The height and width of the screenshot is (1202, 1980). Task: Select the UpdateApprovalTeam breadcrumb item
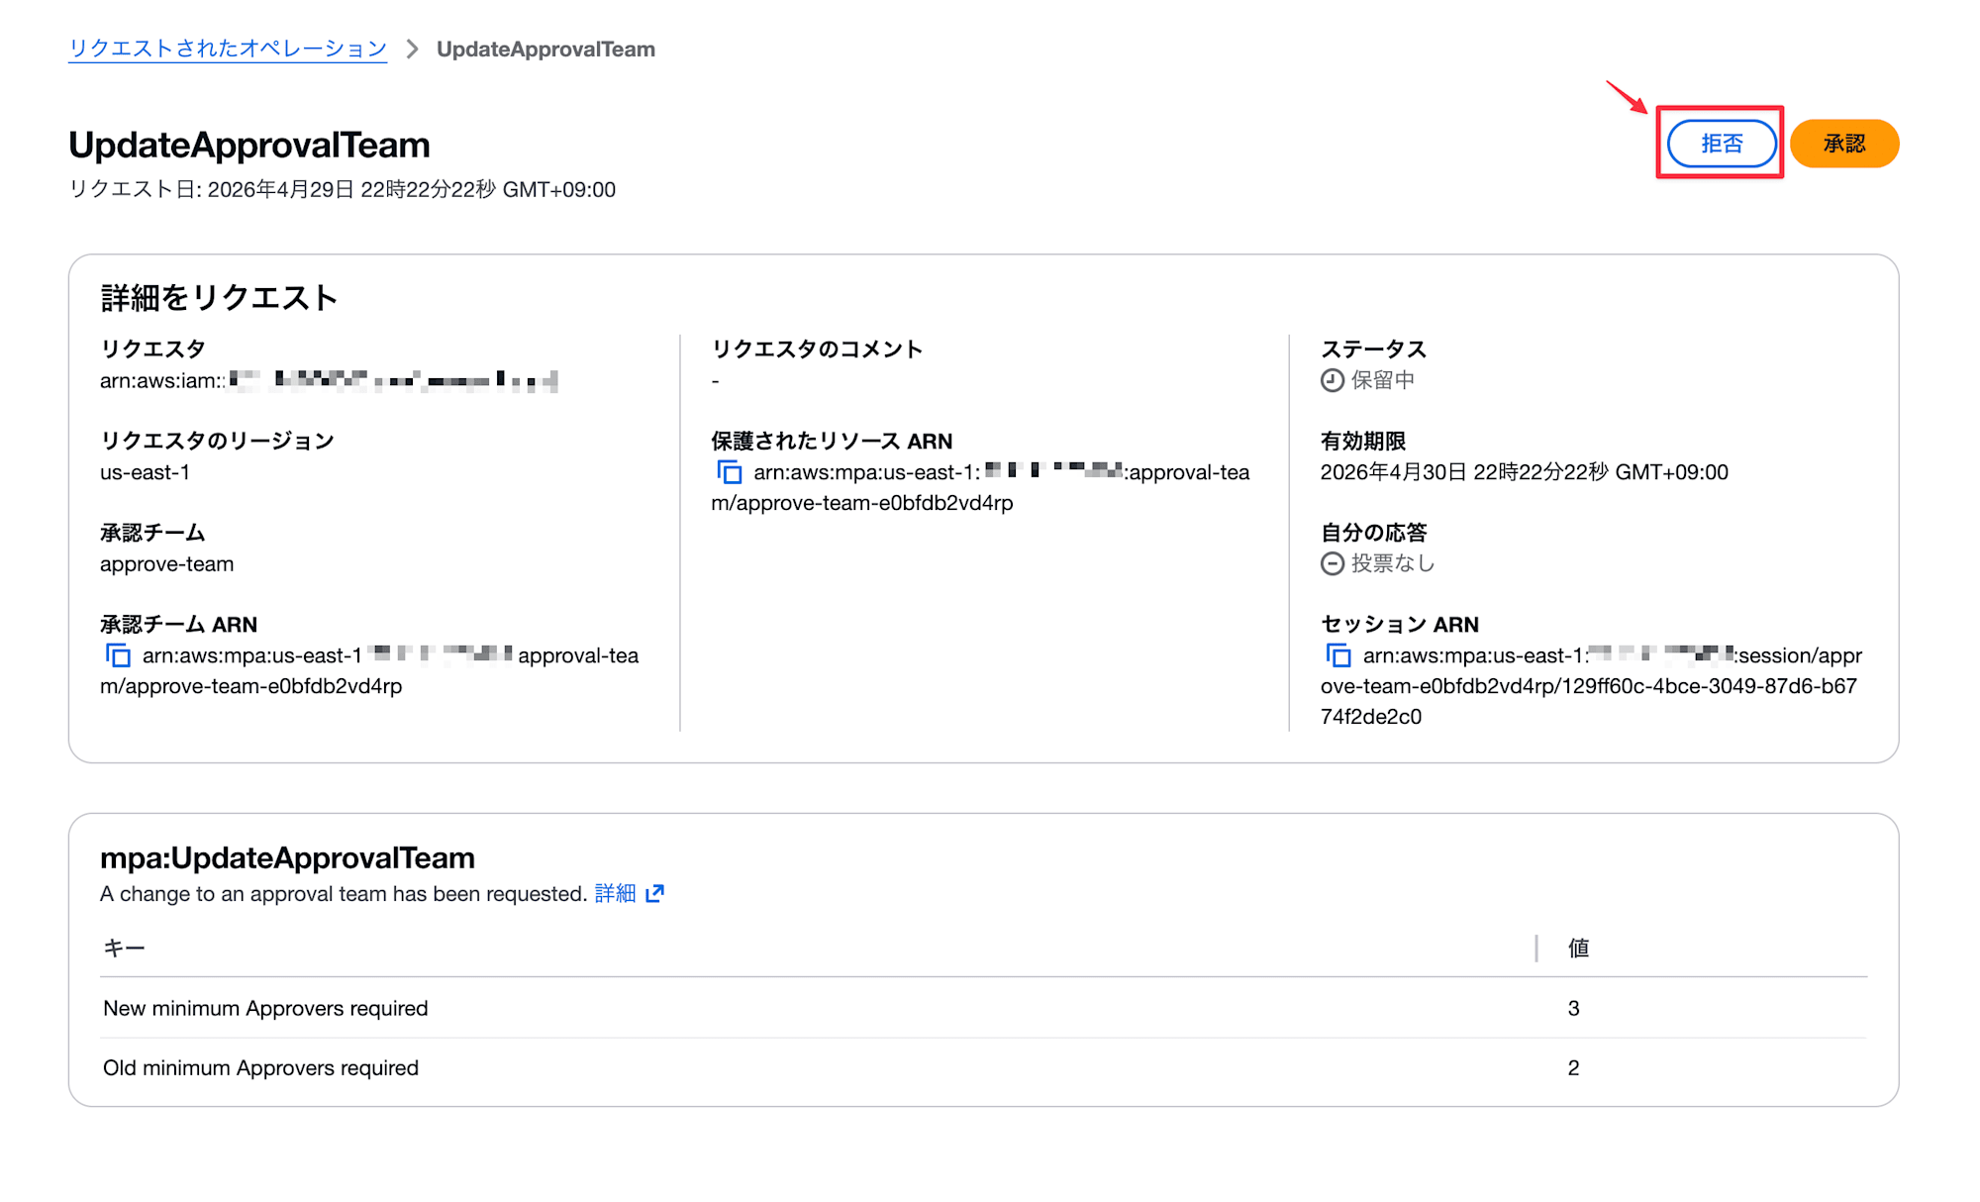[x=547, y=49]
